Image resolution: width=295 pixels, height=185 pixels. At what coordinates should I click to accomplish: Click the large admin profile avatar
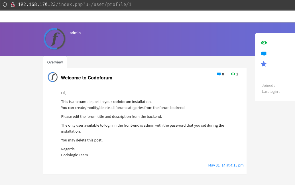coord(54,39)
